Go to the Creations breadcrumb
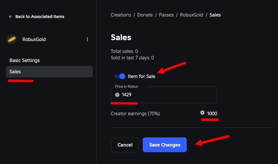Viewport: 278px width, 164px height. pyautogui.click(x=121, y=15)
